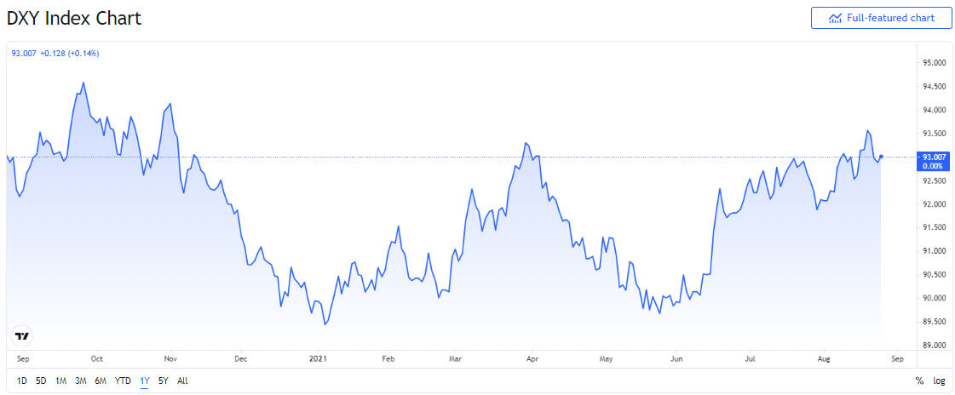Select the 5D time range
Image resolution: width=955 pixels, height=395 pixels.
pyautogui.click(x=41, y=381)
